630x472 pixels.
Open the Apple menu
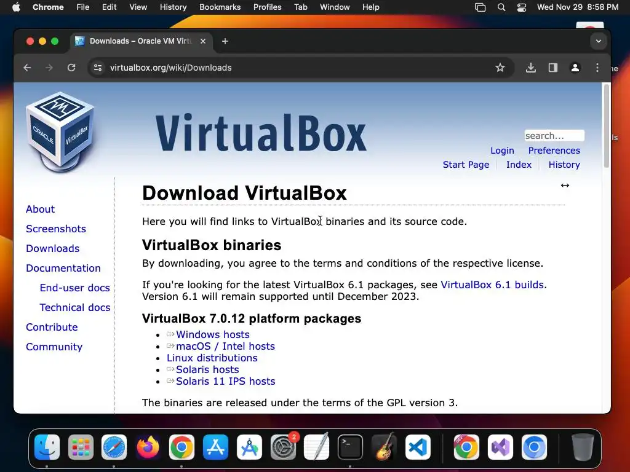click(x=16, y=7)
